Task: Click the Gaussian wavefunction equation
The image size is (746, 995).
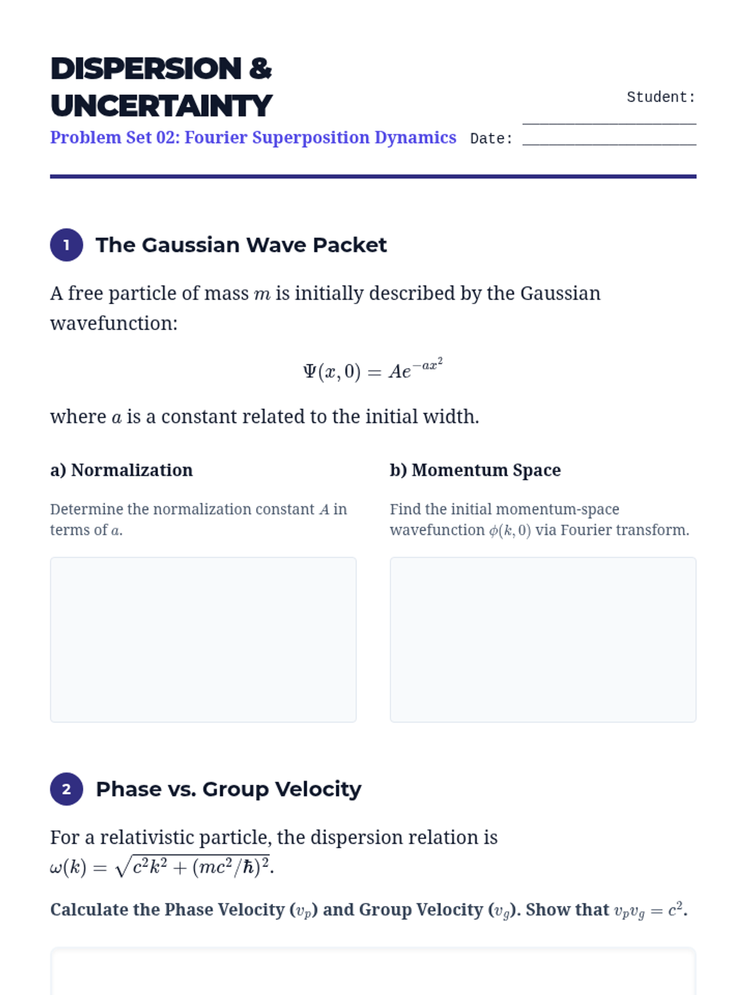Action: [x=372, y=370]
